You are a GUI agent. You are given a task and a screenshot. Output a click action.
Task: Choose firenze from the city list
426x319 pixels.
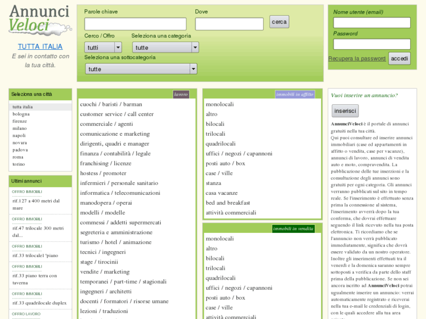pyautogui.click(x=19, y=121)
